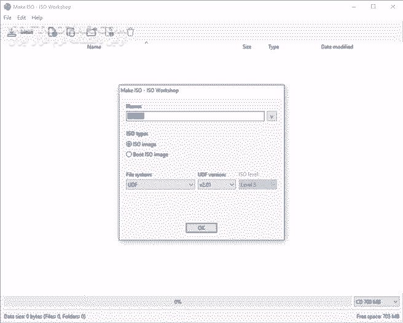Click the trash can delete icon

point(130,32)
